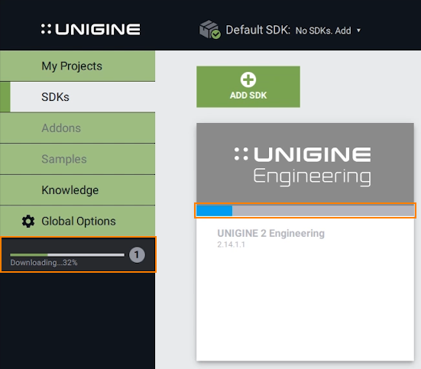Click the plus icon on ADD SDK

[248, 79]
